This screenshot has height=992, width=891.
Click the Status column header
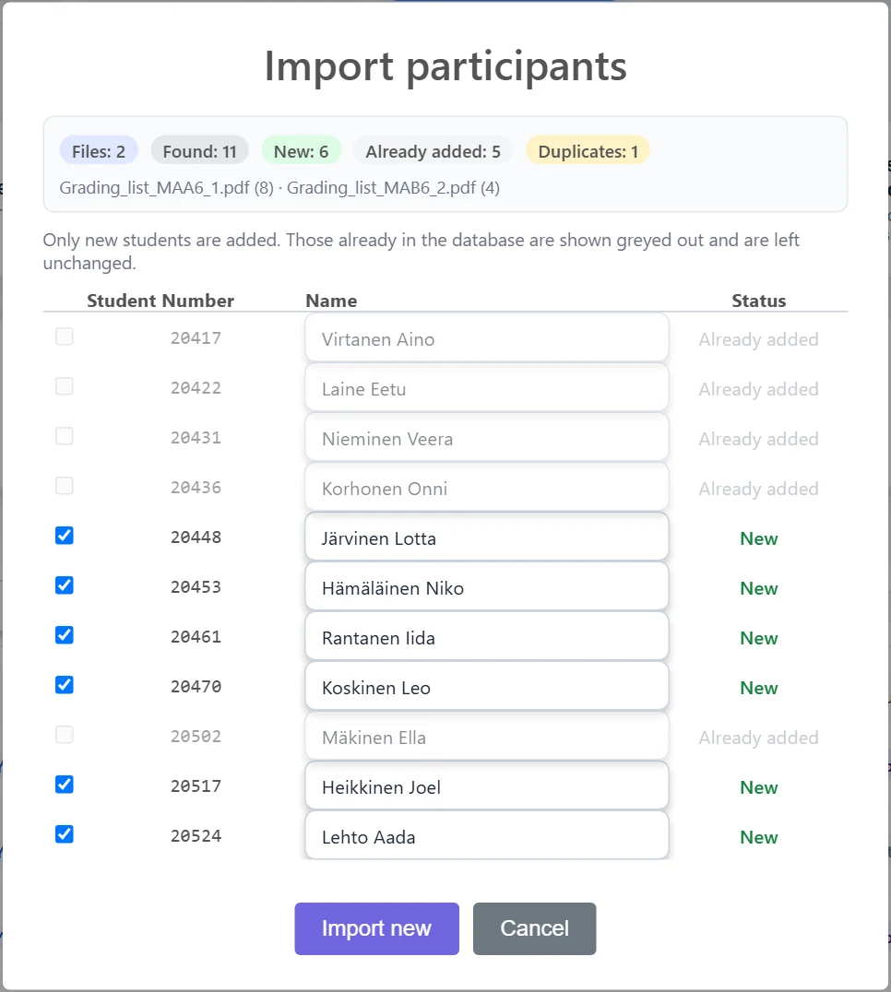click(x=759, y=301)
